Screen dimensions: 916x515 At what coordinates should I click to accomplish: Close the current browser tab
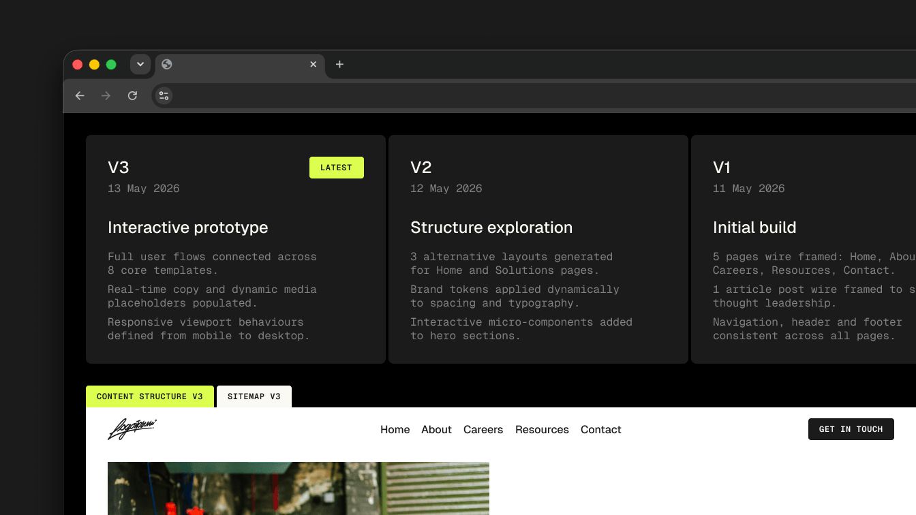(x=314, y=64)
